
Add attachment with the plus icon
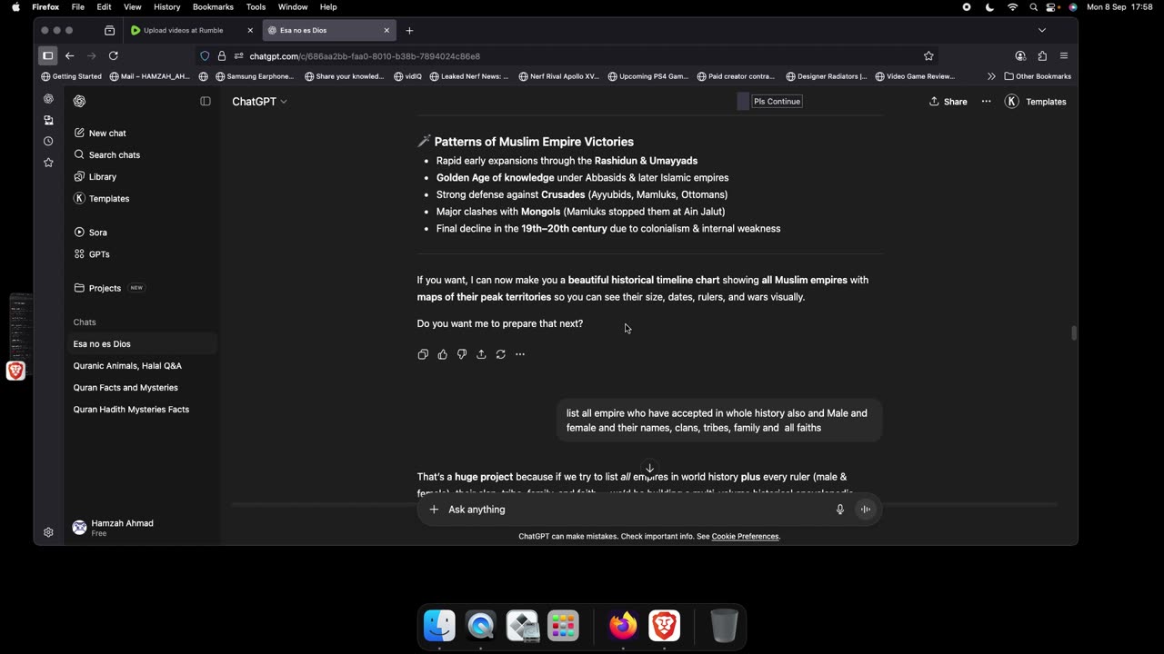point(434,510)
